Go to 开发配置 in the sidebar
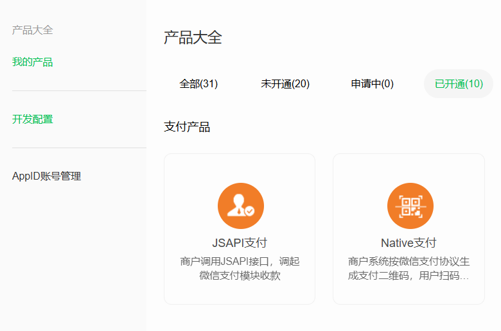The width and height of the screenshot is (501, 331). (32, 119)
